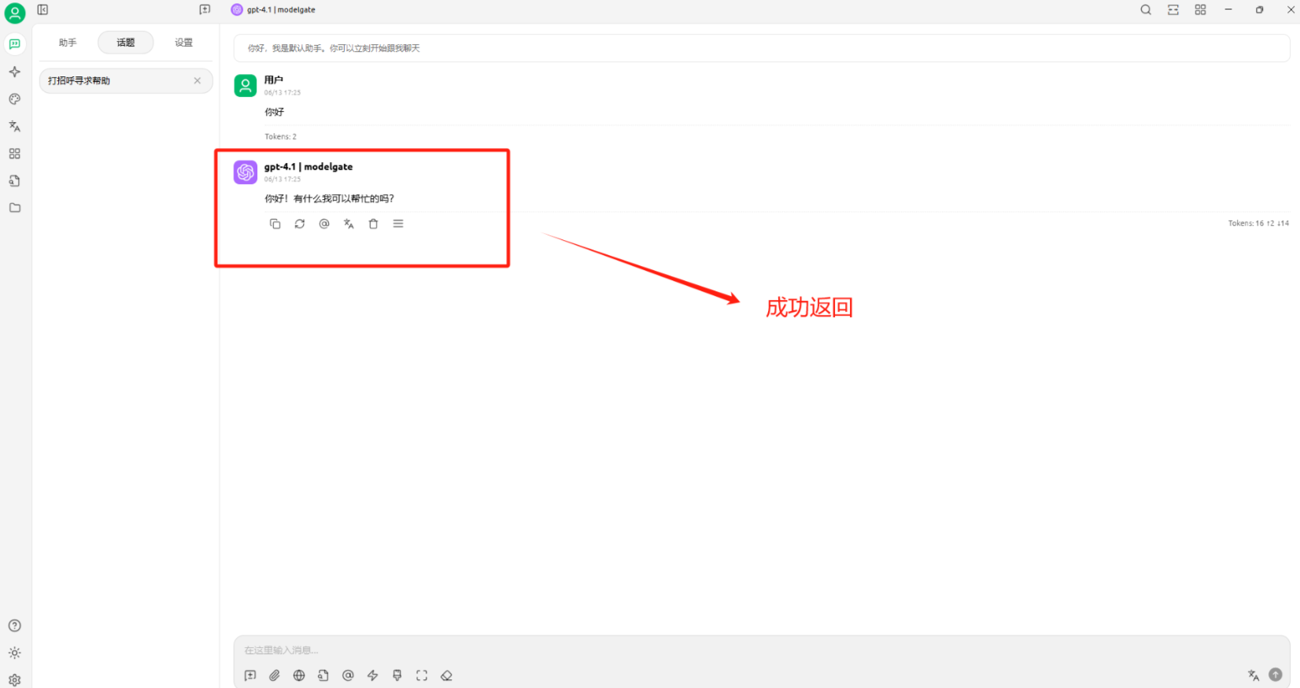Image resolution: width=1300 pixels, height=688 pixels.
Task: Open gpt-4.1 | modelgate model selector
Action: (273, 9)
